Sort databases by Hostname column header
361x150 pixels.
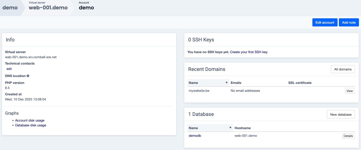coord(243,128)
